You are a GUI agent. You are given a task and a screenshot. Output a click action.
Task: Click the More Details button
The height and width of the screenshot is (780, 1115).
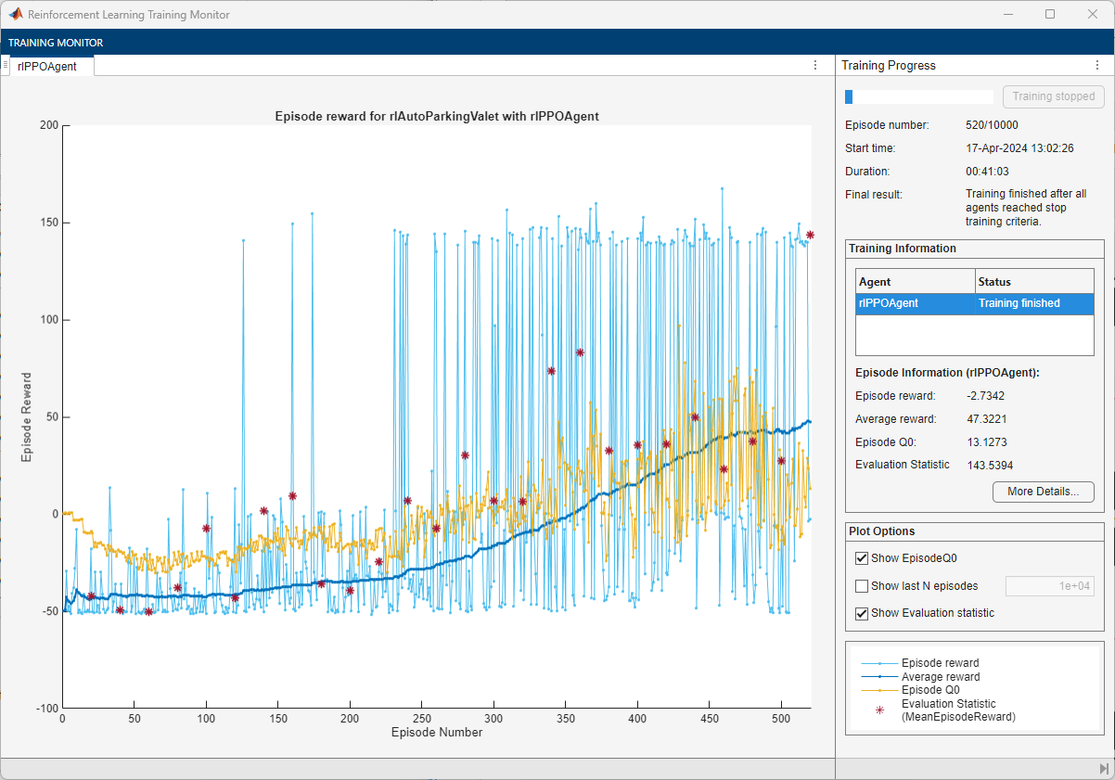click(1043, 492)
